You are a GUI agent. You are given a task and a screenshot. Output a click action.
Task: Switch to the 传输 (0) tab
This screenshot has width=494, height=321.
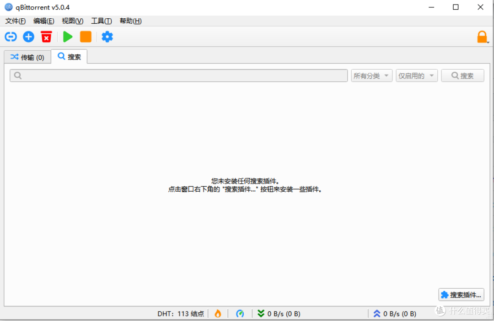[27, 57]
